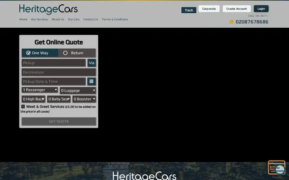Focus the Destination field
Viewport: 289px width, 180px height.
tap(59, 72)
